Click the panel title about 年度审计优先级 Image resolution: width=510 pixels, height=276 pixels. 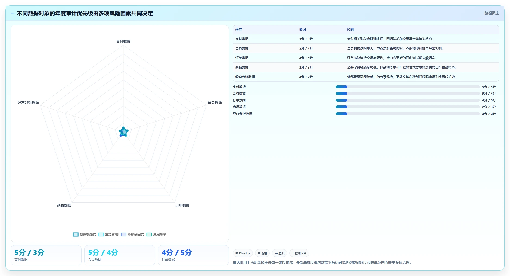(85, 14)
